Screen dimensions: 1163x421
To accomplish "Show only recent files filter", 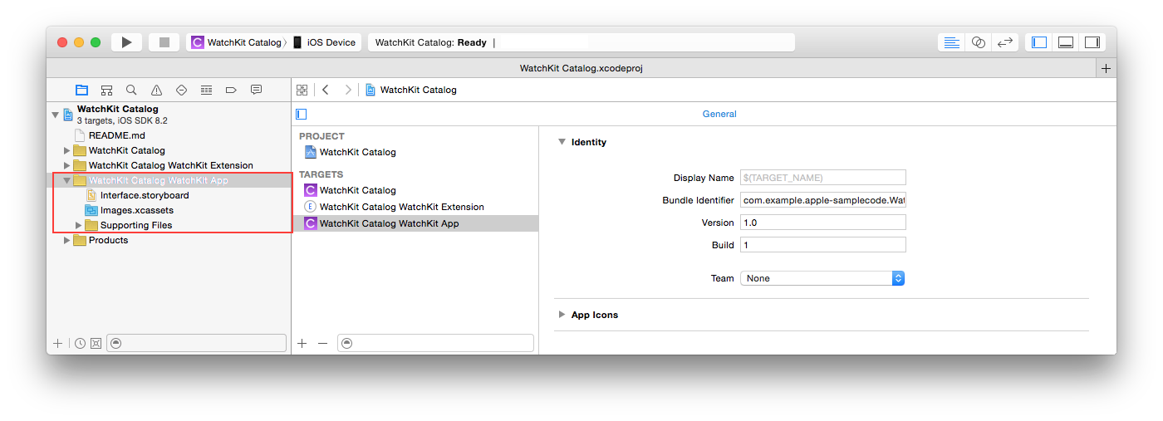I will 80,343.
